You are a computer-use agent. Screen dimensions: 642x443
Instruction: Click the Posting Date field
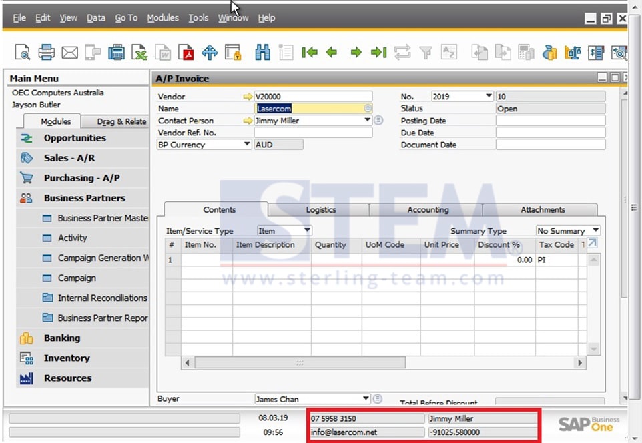point(551,121)
